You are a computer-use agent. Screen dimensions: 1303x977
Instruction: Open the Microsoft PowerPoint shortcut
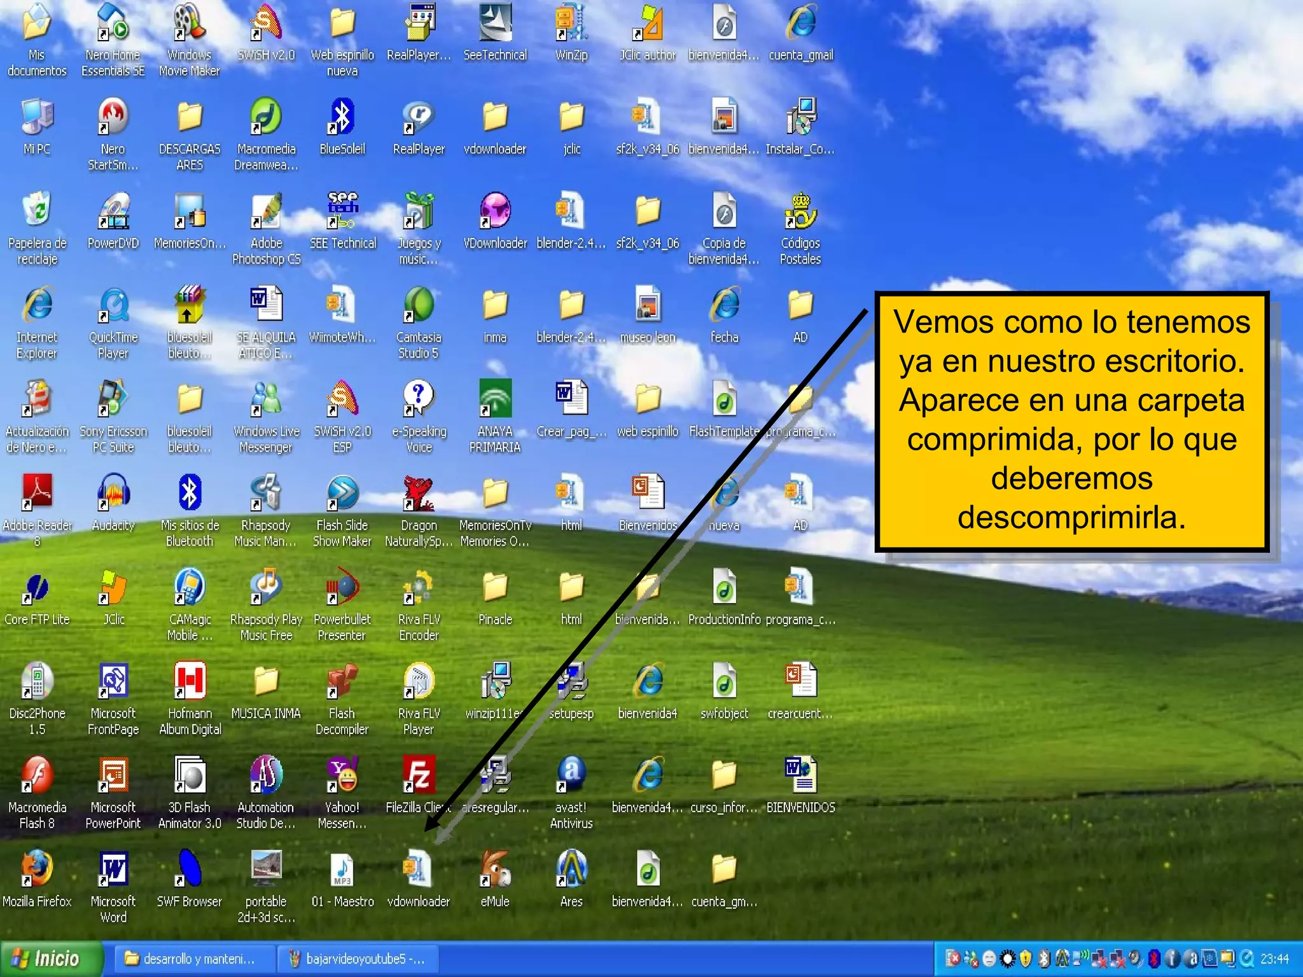coord(113,775)
